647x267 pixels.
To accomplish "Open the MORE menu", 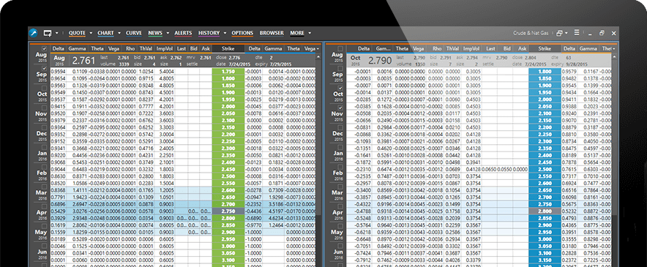I will point(297,33).
